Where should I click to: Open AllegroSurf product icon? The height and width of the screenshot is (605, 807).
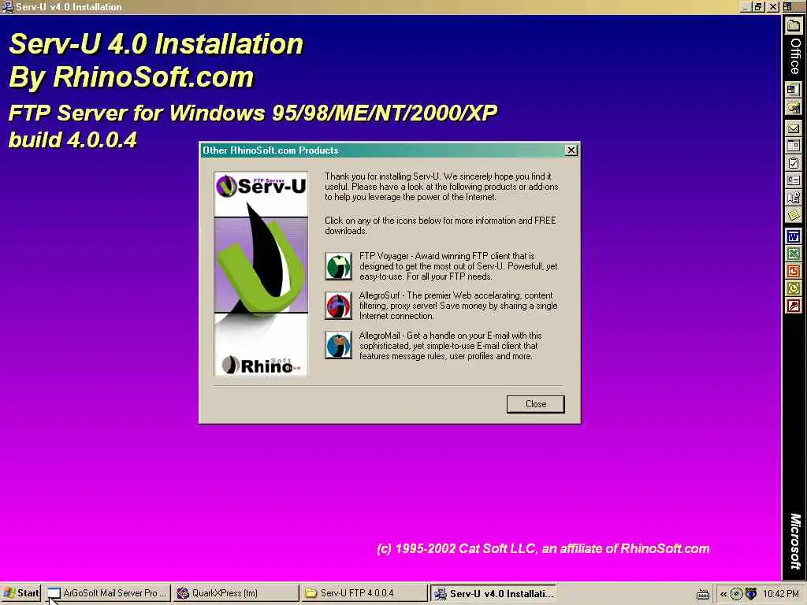click(x=338, y=306)
